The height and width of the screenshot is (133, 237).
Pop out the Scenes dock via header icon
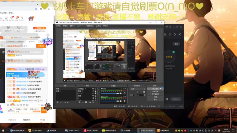76,86
